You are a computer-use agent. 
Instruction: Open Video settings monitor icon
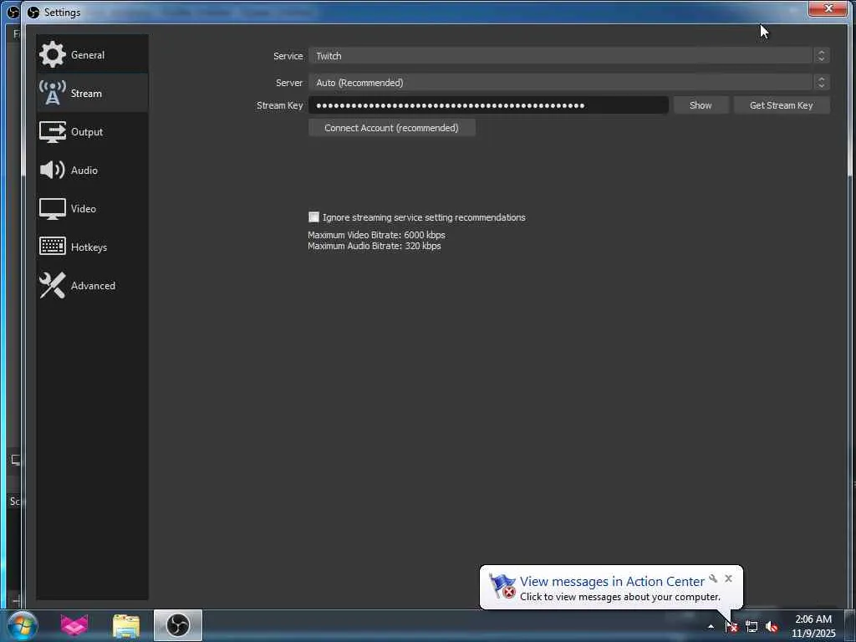point(53,208)
